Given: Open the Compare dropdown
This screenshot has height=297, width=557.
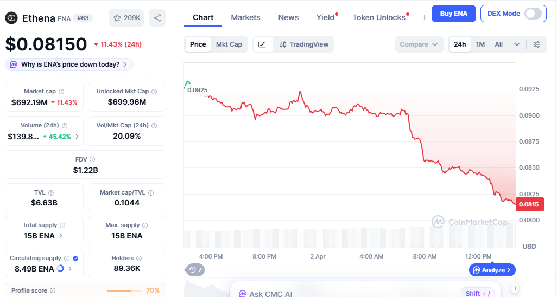Looking at the screenshot, I should coord(419,44).
